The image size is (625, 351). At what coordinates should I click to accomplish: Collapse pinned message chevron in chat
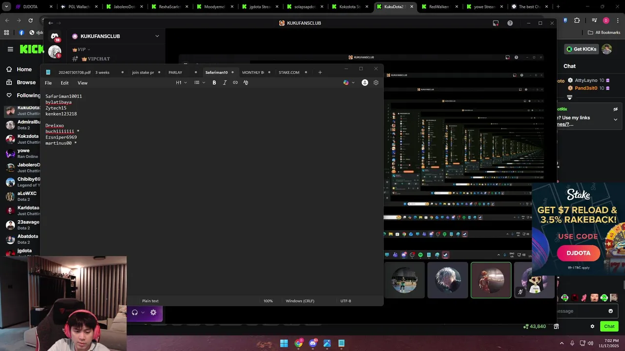615,119
